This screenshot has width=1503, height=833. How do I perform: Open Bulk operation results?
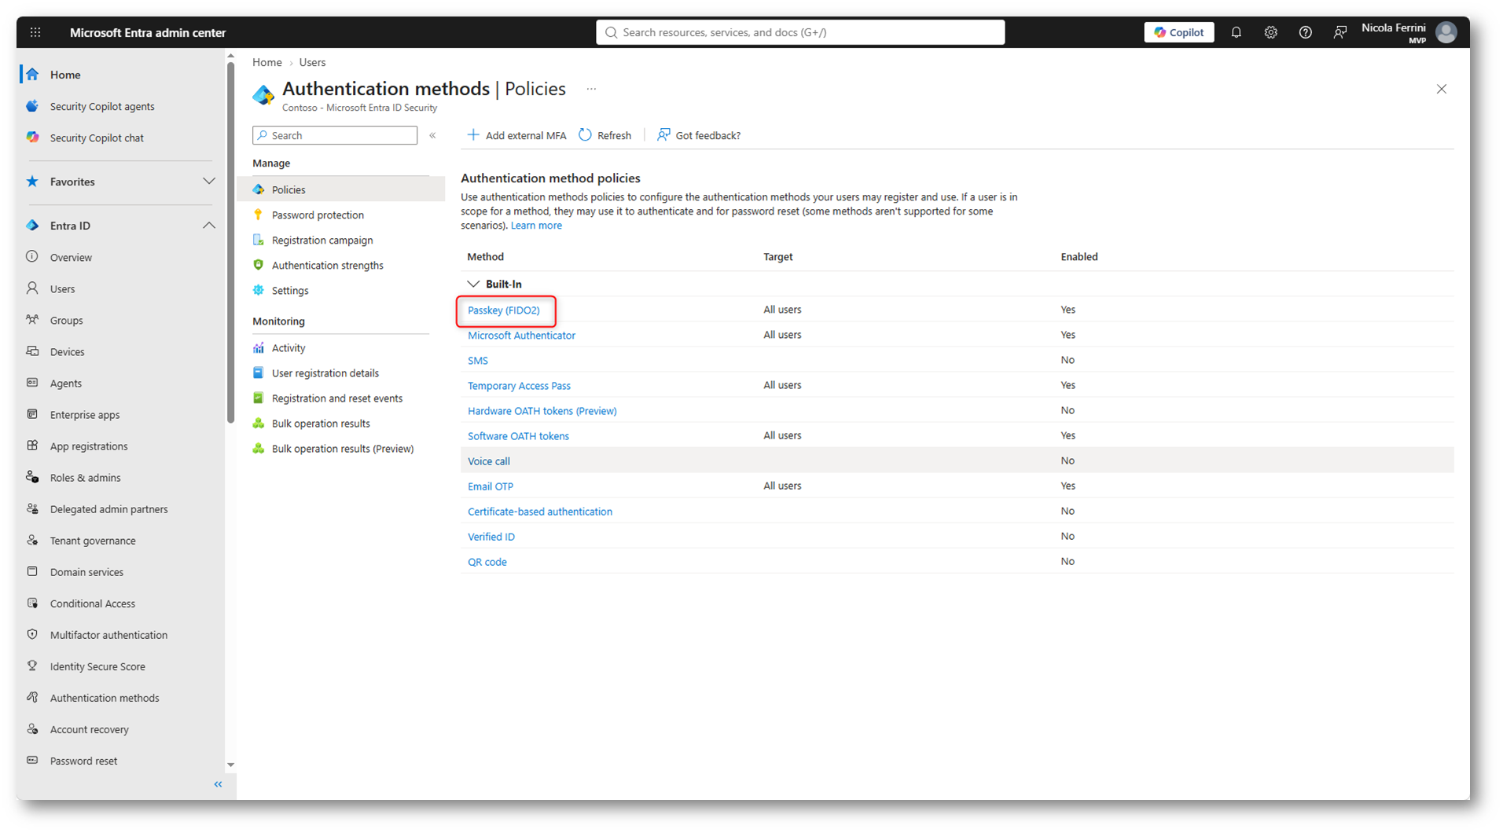pyautogui.click(x=321, y=424)
